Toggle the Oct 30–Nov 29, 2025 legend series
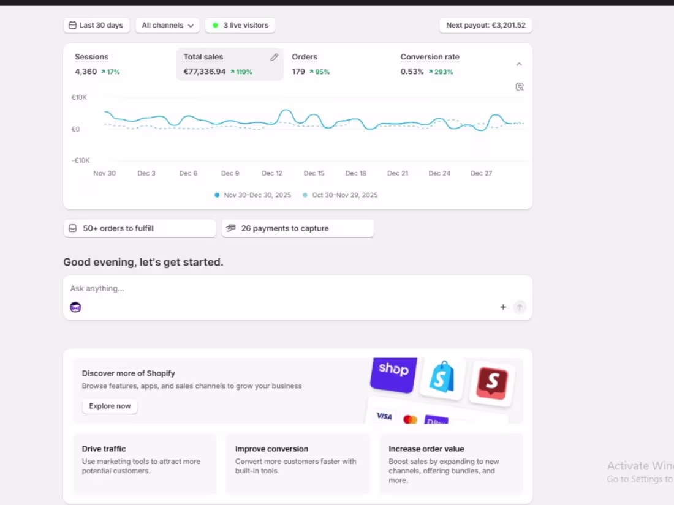 click(x=340, y=195)
